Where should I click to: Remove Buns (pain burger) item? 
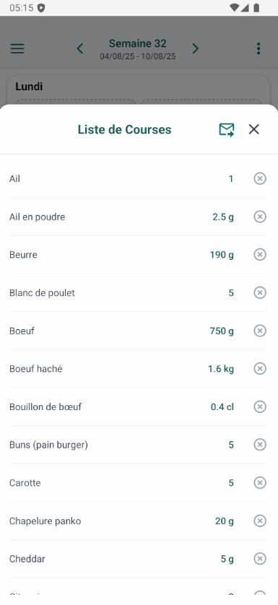point(260,445)
